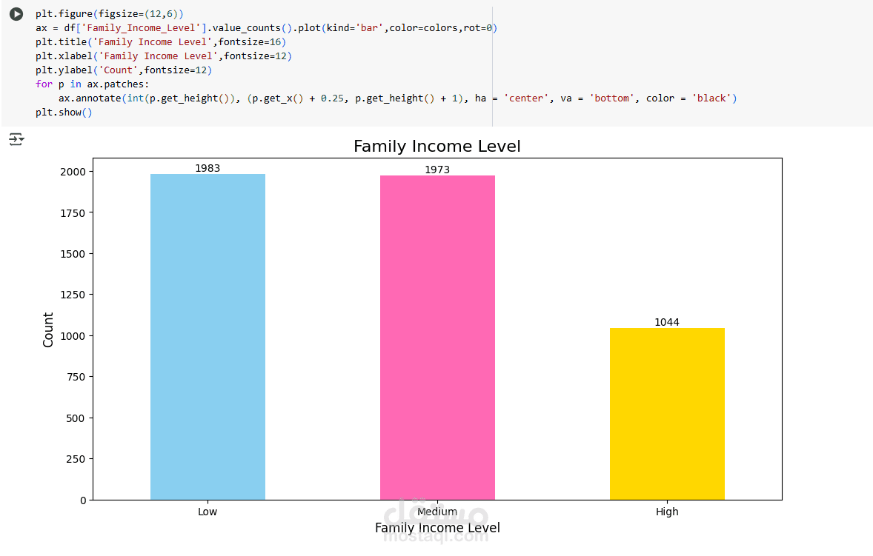This screenshot has width=873, height=556.
Task: Click the ax.annotate code line
Action: click(x=397, y=98)
